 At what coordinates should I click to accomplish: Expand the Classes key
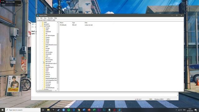pos(43,37)
